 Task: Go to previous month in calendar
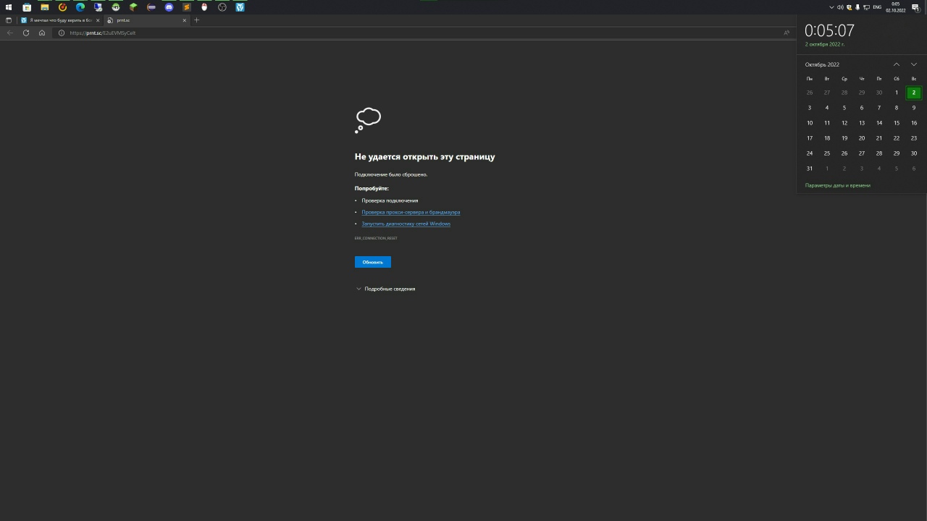(x=897, y=64)
